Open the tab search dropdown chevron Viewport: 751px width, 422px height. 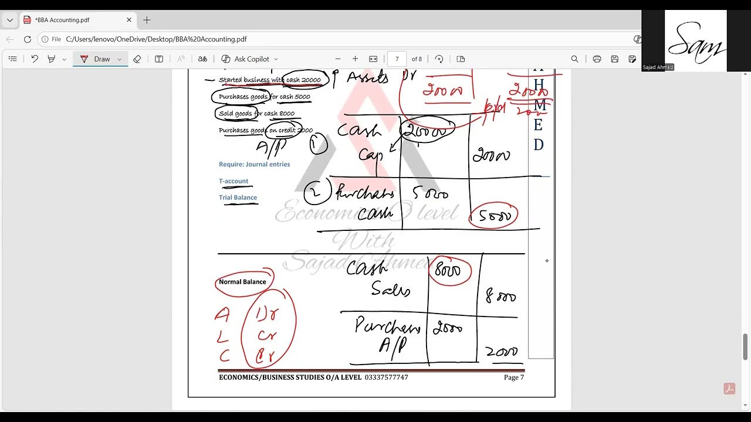(x=9, y=20)
